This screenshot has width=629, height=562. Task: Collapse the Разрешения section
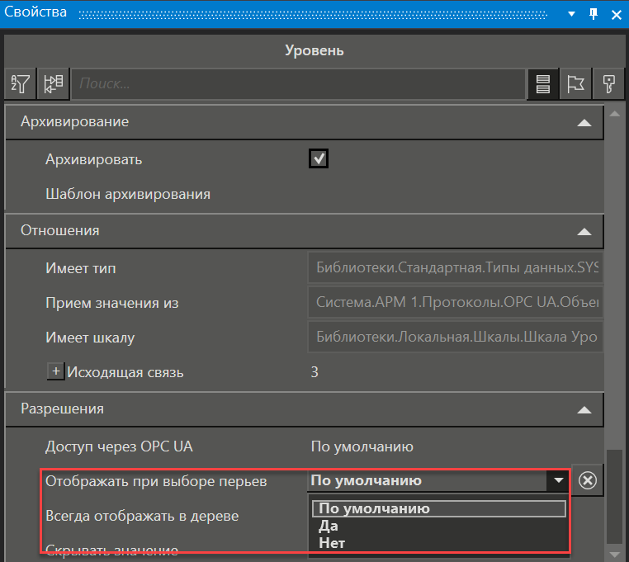tap(584, 409)
